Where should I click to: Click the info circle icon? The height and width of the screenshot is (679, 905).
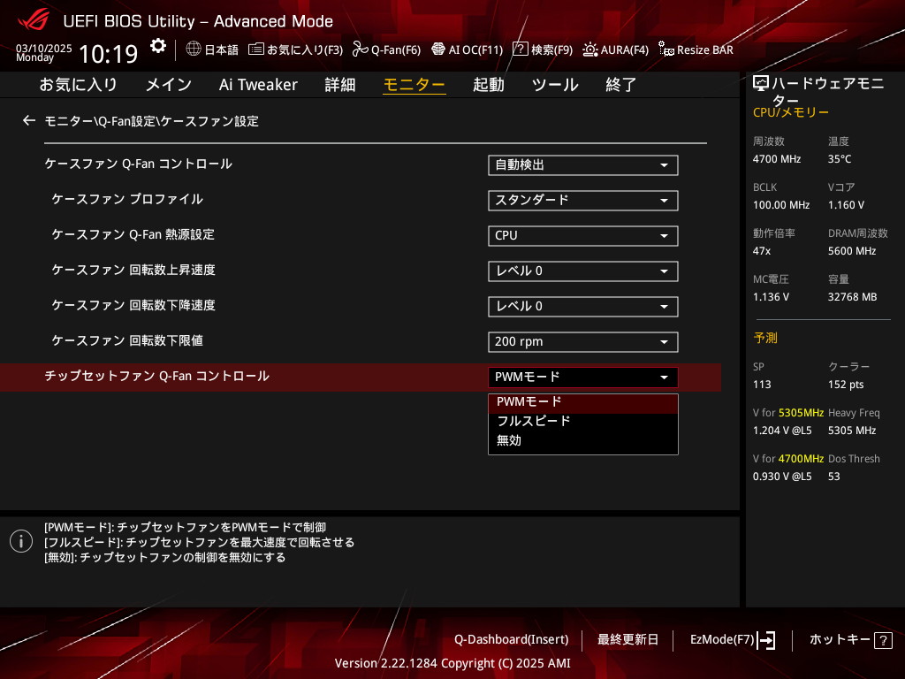click(x=21, y=541)
